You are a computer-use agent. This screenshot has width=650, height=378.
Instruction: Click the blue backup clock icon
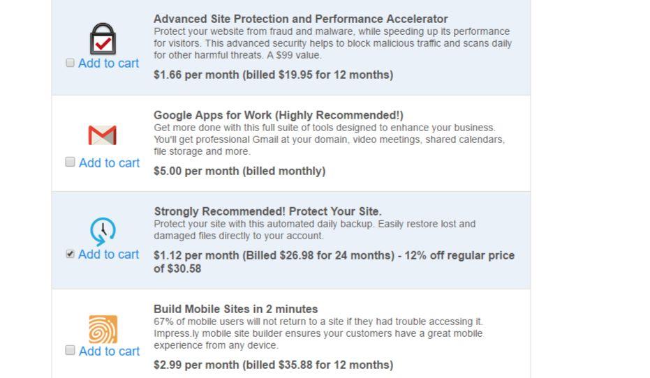103,230
